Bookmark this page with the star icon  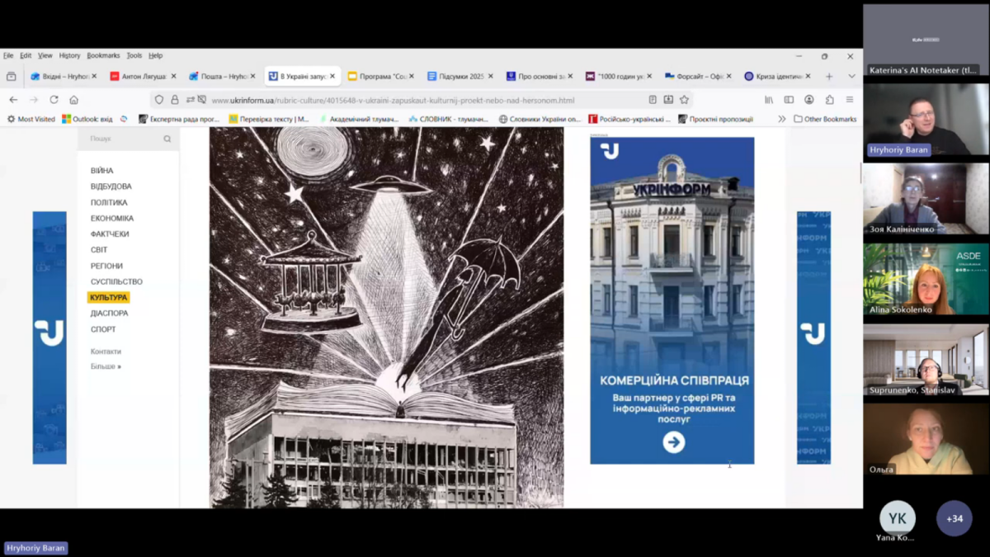(x=684, y=100)
